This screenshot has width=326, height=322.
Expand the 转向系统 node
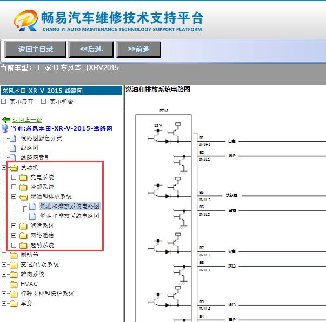4,274
